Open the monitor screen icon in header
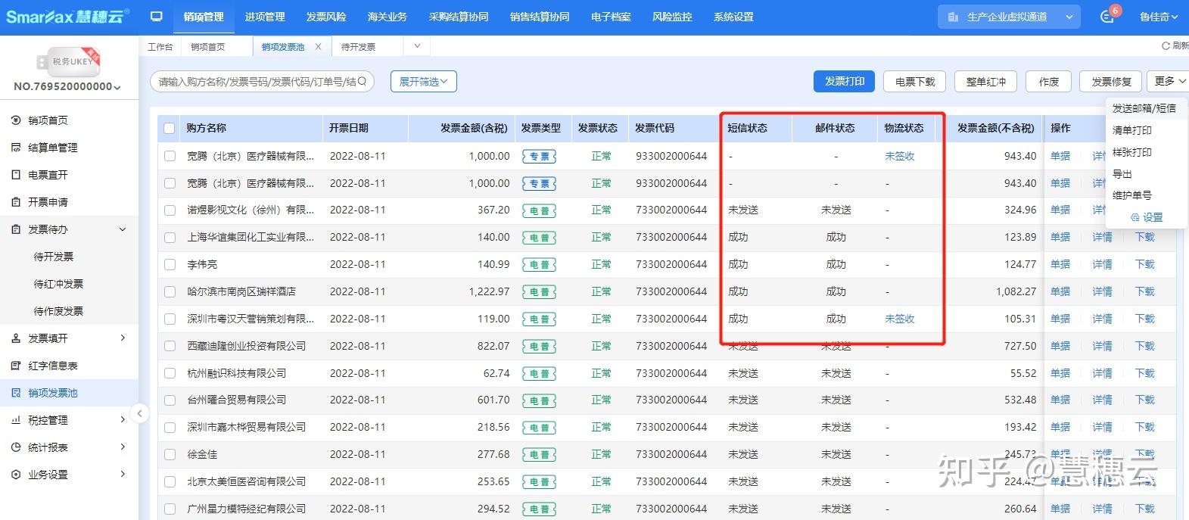Image resolution: width=1189 pixels, height=520 pixels. point(157,17)
